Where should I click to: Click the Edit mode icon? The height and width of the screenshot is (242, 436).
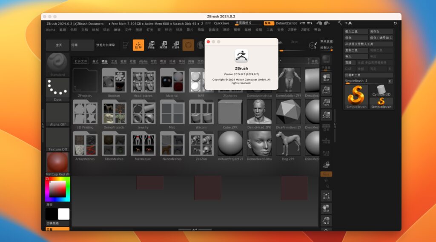[x=126, y=45]
